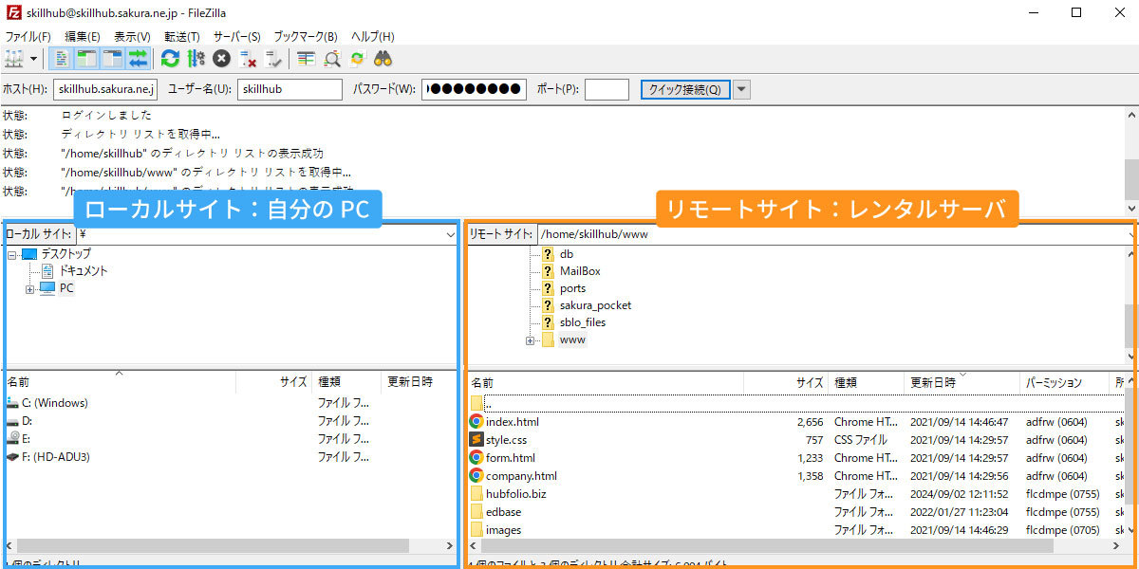Collapse the デスクトップ tree node

pyautogui.click(x=12, y=254)
